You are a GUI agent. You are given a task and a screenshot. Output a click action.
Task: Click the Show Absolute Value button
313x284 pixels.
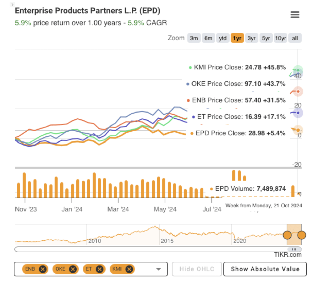tap(265, 269)
